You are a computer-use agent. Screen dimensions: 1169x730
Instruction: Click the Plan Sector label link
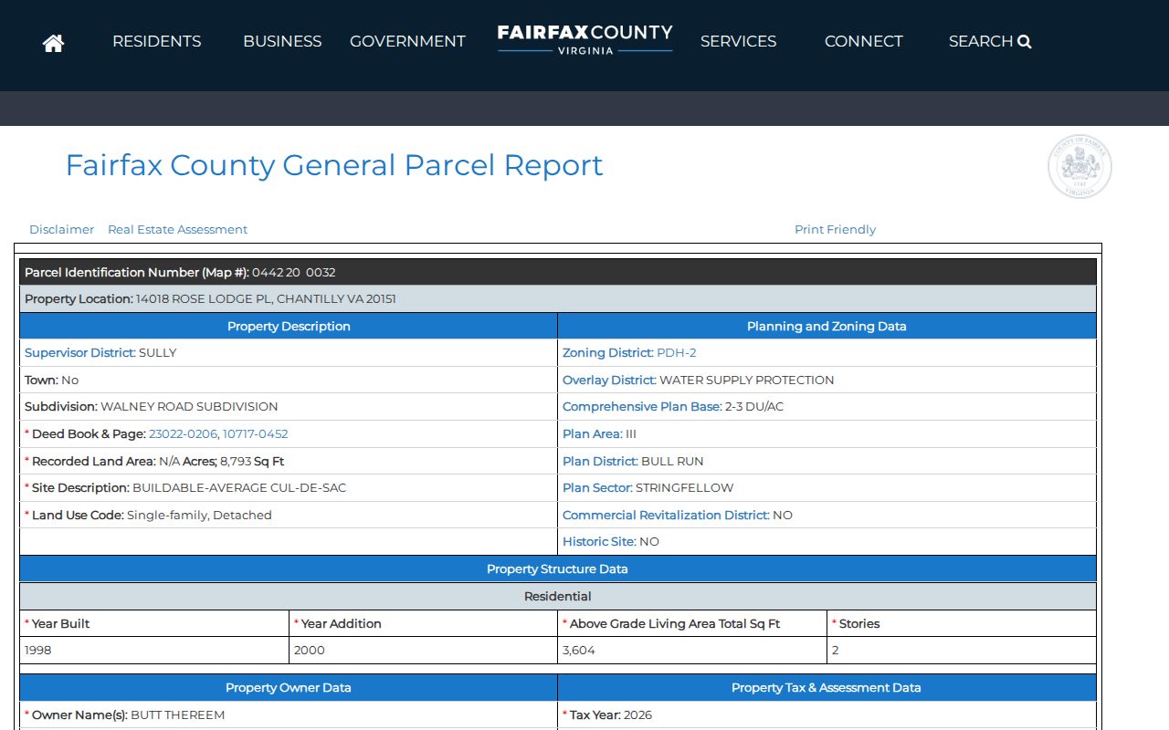(597, 488)
